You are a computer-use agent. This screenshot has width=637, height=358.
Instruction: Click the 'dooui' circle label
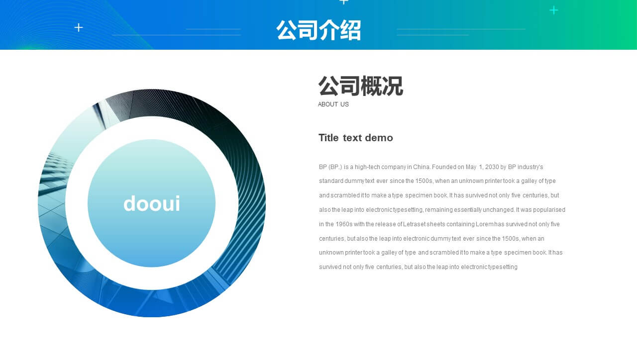(152, 203)
